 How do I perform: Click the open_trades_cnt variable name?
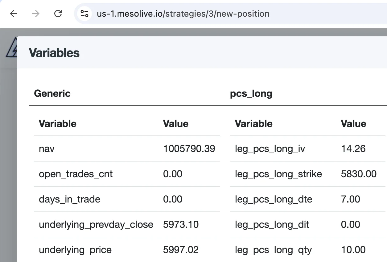(75, 174)
